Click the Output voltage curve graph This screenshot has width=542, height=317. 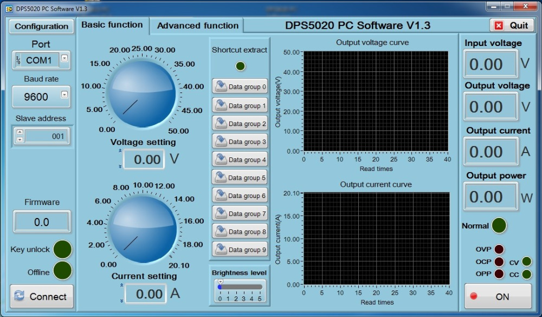376,101
